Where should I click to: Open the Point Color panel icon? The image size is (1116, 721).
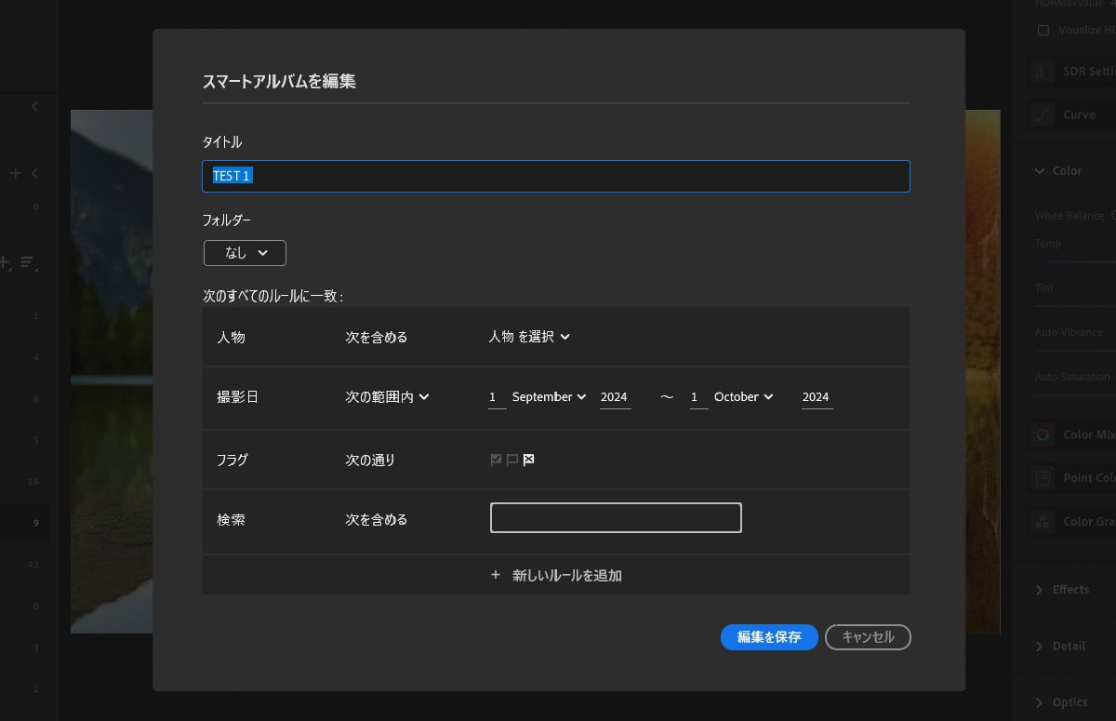pyautogui.click(x=1042, y=478)
